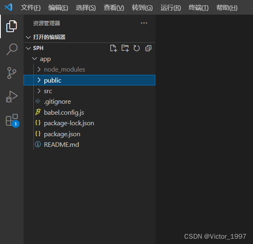Select the app folder label

(x=45, y=59)
